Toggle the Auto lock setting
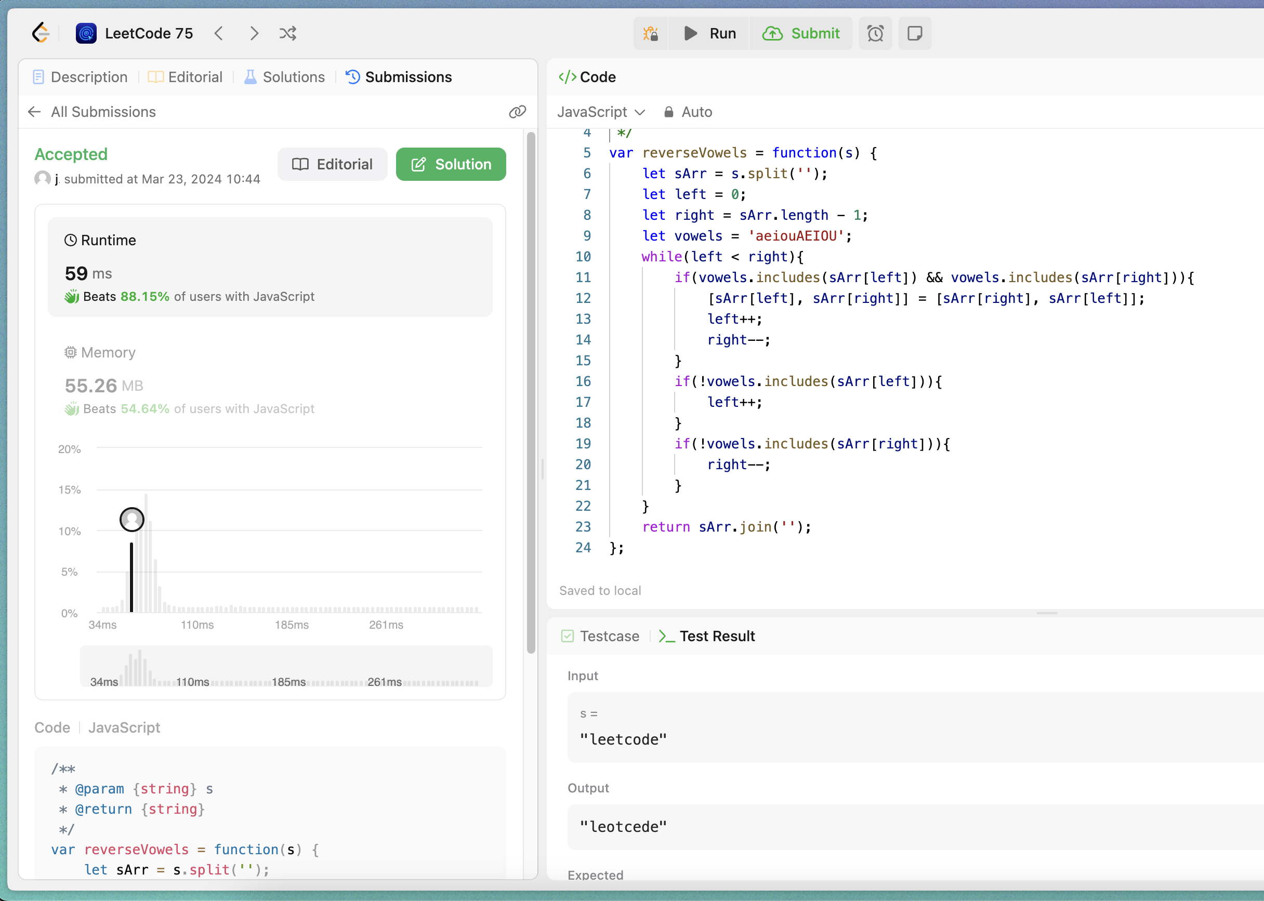Image resolution: width=1264 pixels, height=901 pixels. coord(688,112)
